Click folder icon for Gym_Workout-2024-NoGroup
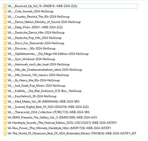 click(x=5, y=59)
